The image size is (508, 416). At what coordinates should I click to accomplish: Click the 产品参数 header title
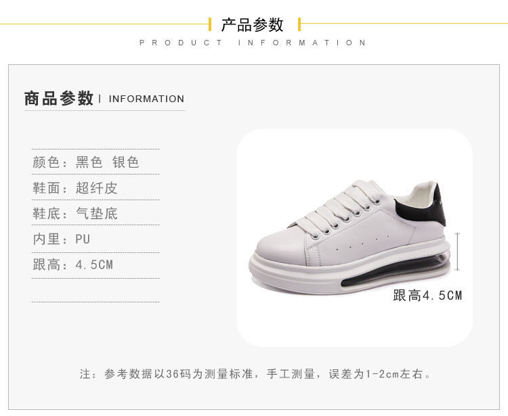click(253, 25)
